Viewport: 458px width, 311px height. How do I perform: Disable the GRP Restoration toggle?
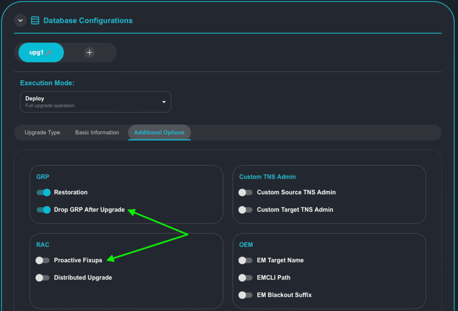click(x=43, y=193)
